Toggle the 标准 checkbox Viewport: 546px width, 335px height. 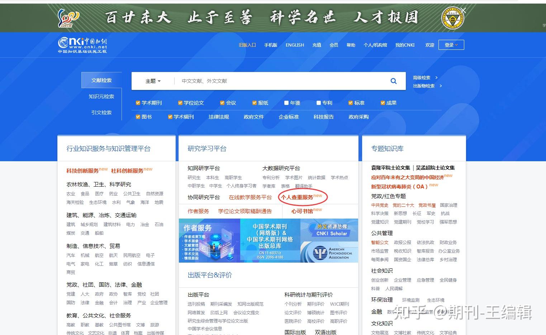[351, 103]
